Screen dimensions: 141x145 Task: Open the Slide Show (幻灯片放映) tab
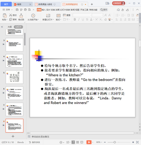coord(65,10)
